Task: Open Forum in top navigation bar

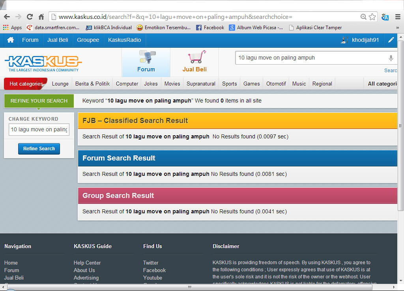Action: click(30, 40)
